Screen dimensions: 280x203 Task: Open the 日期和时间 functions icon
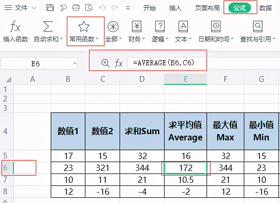(x=216, y=26)
